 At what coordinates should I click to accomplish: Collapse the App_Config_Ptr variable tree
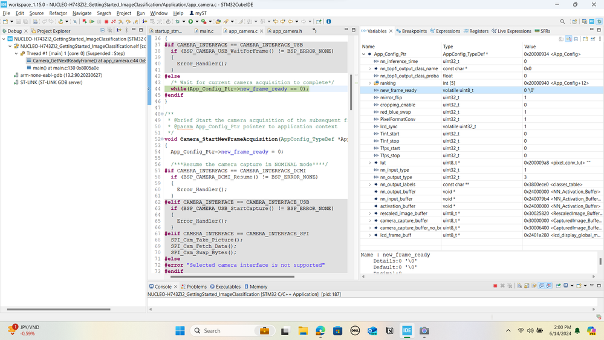[364, 54]
